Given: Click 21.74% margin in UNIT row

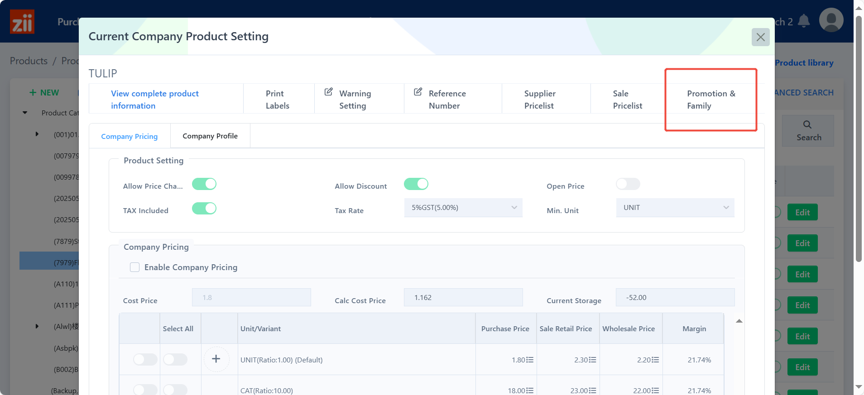Looking at the screenshot, I should pyautogui.click(x=699, y=360).
